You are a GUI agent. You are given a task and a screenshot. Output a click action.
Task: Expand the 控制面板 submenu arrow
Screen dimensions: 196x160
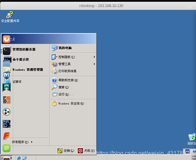tap(94, 57)
